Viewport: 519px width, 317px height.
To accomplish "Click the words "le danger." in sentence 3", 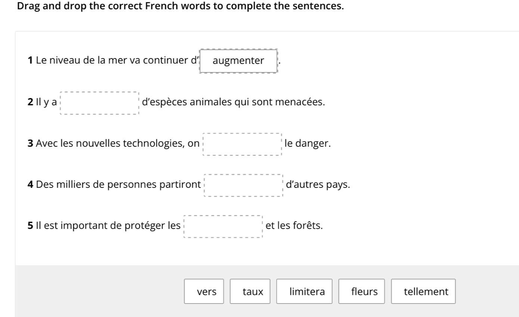I will point(307,143).
